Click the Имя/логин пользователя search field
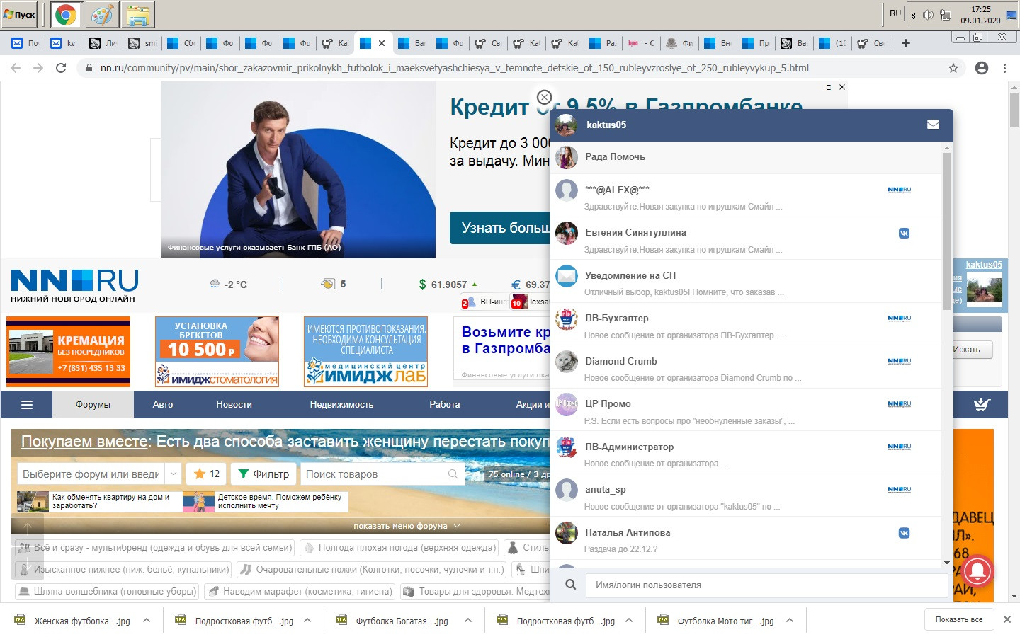1020x637 pixels. pos(767,585)
